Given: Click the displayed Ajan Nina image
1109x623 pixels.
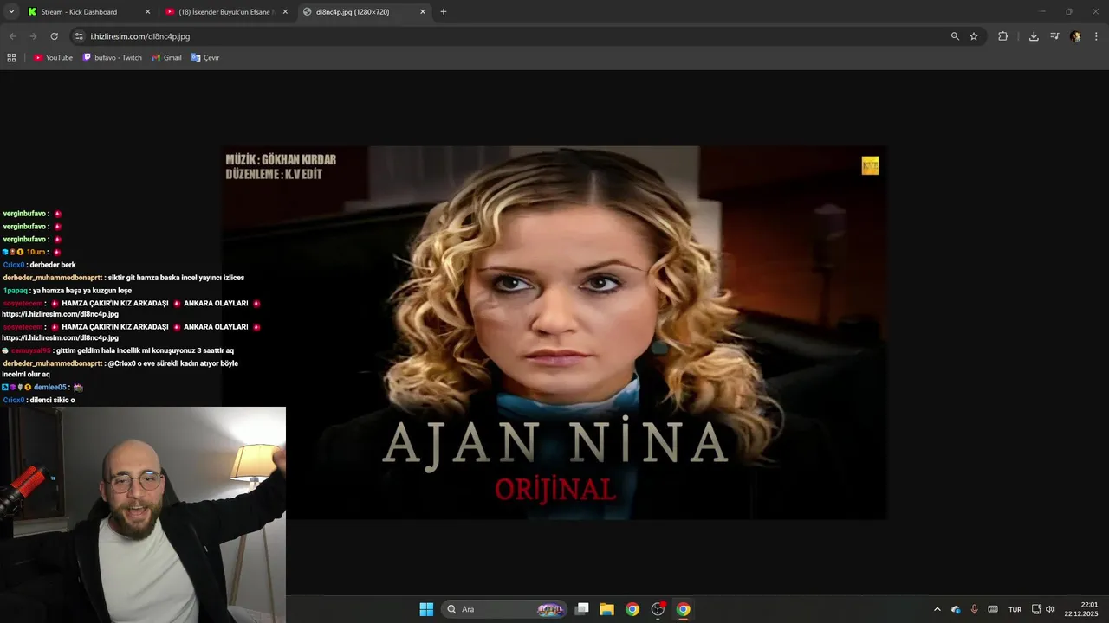Looking at the screenshot, I should coord(554,332).
